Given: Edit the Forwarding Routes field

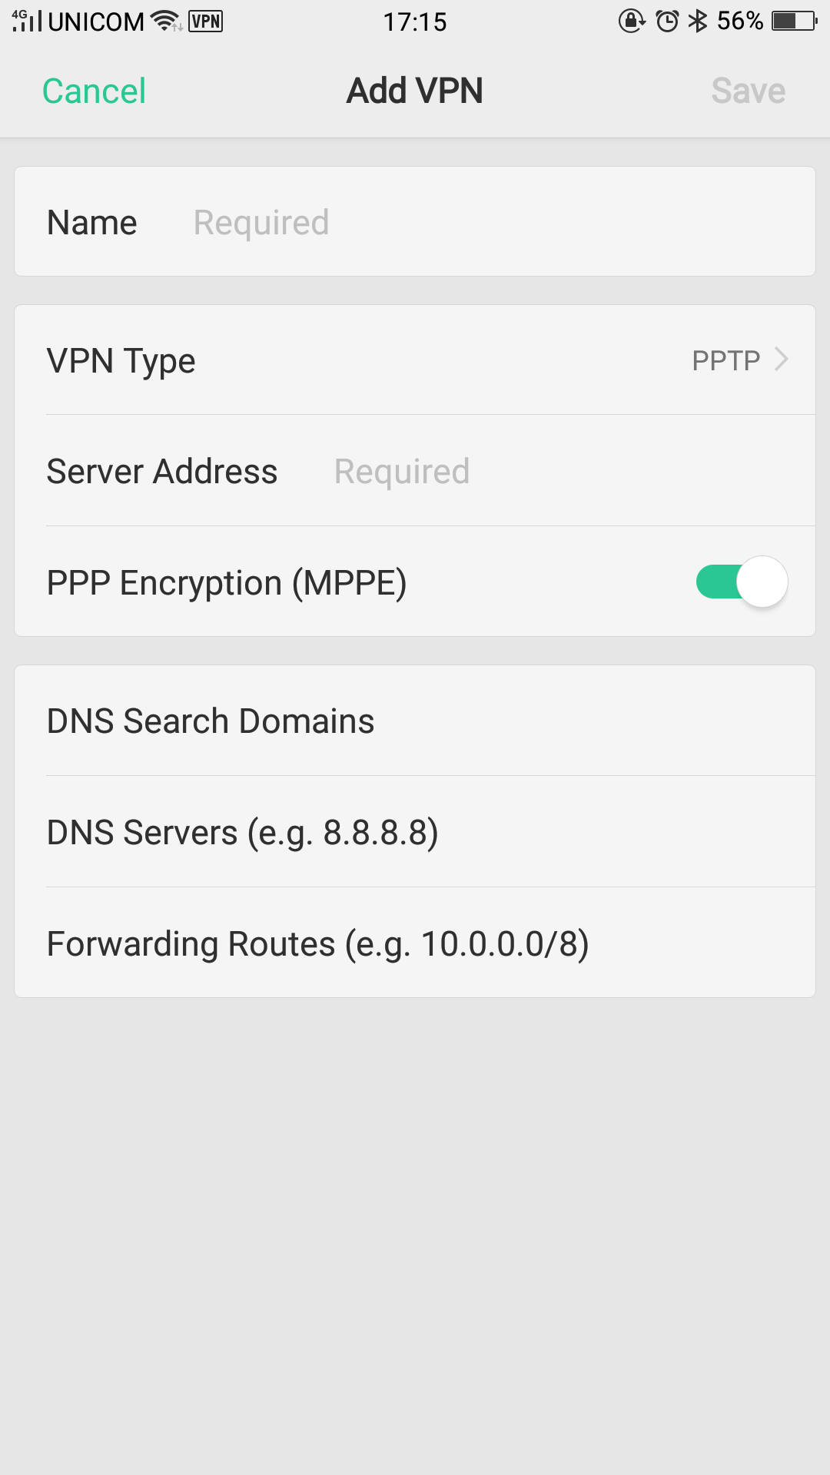Looking at the screenshot, I should point(415,944).
